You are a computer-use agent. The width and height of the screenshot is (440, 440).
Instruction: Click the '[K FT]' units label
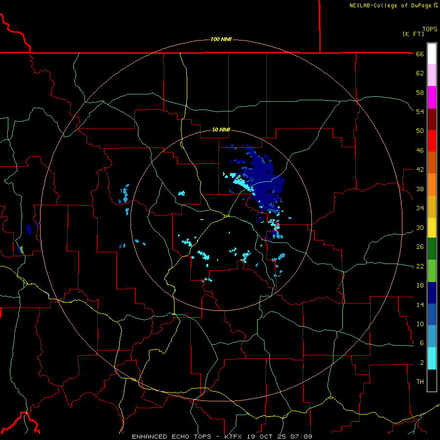tap(413, 34)
